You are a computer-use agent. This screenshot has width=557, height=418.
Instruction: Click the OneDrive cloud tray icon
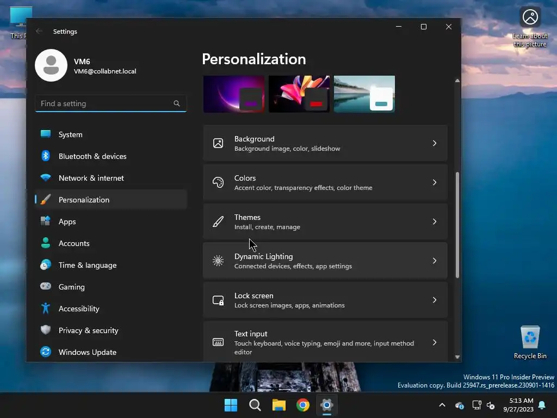(x=459, y=405)
